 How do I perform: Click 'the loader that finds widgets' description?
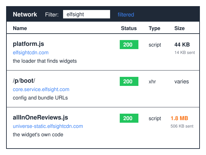coord(45,61)
